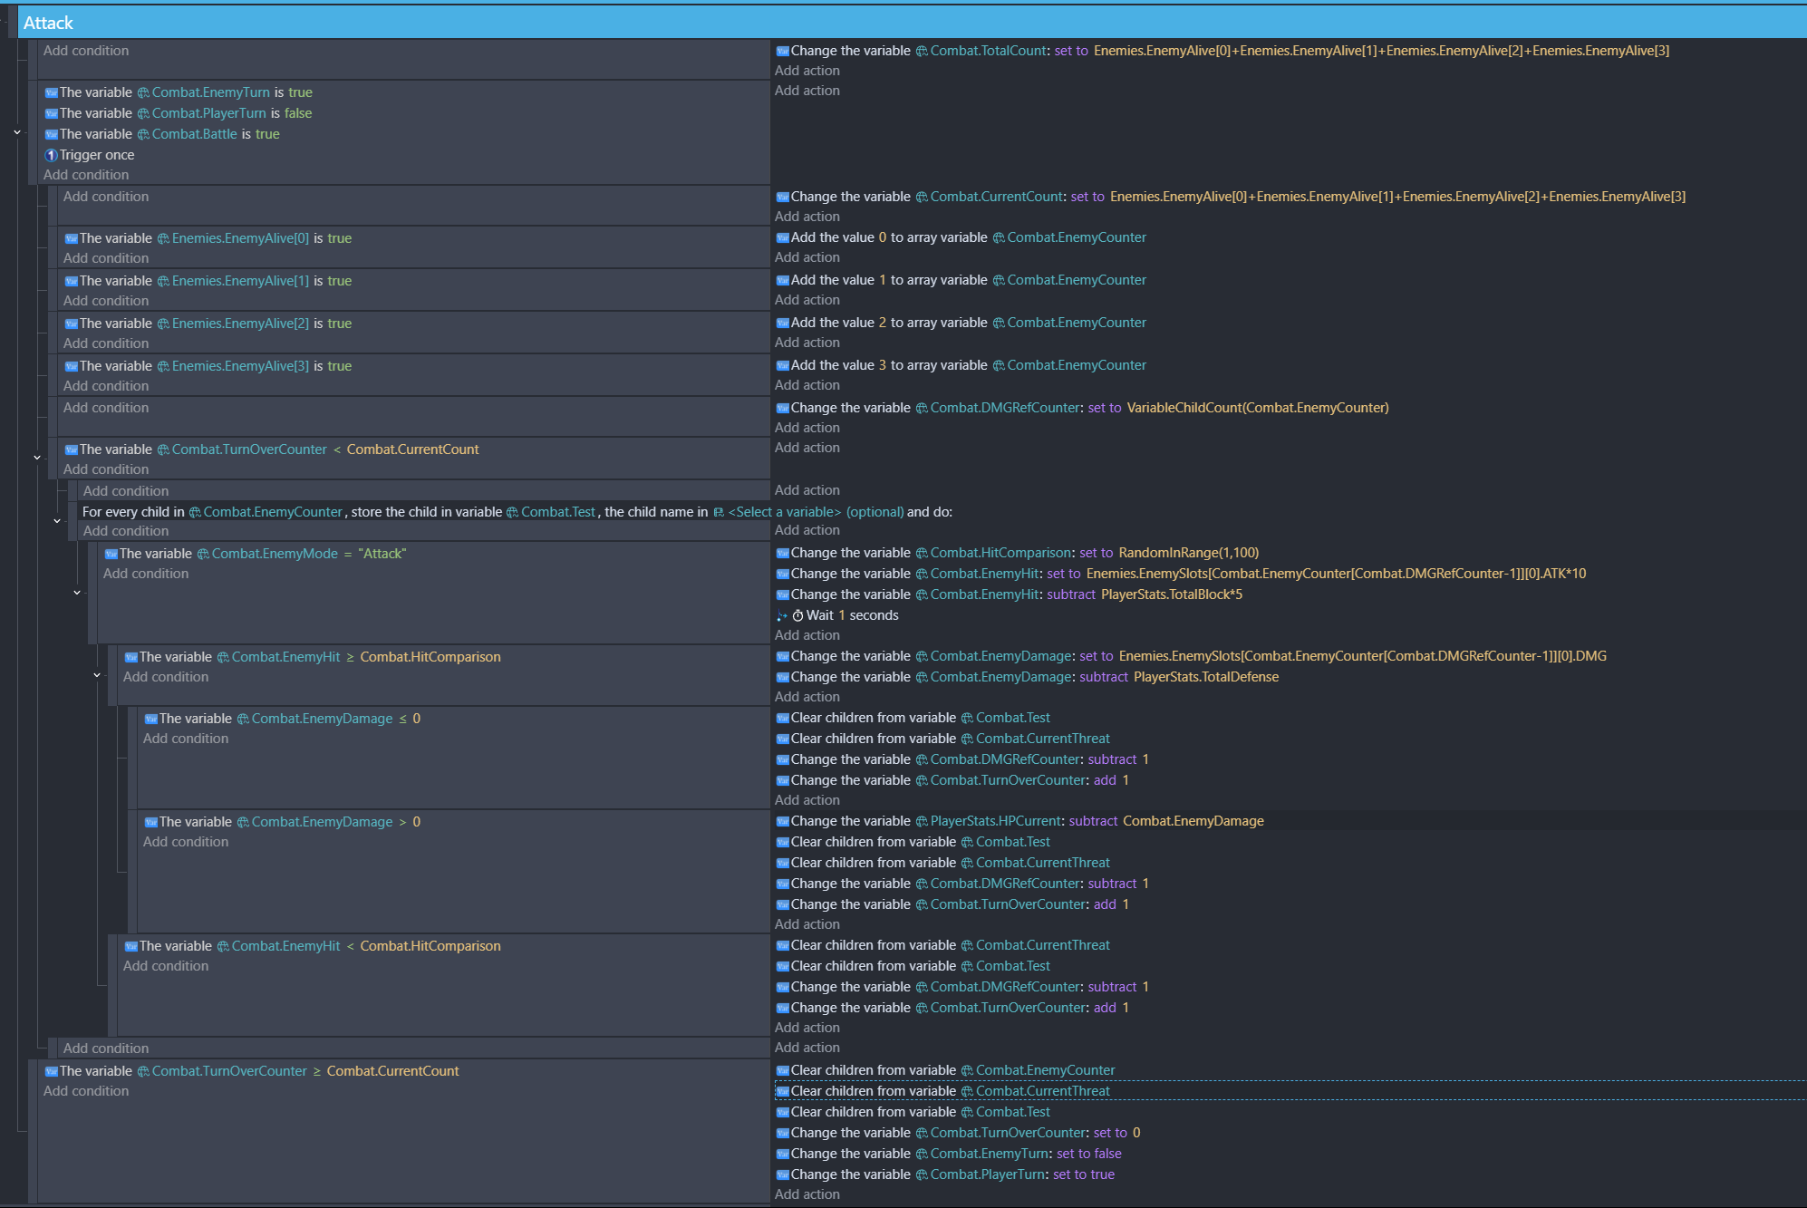The image size is (1807, 1208).
Task: Click the icon of the Combat.TotalCount action
Action: click(x=783, y=51)
